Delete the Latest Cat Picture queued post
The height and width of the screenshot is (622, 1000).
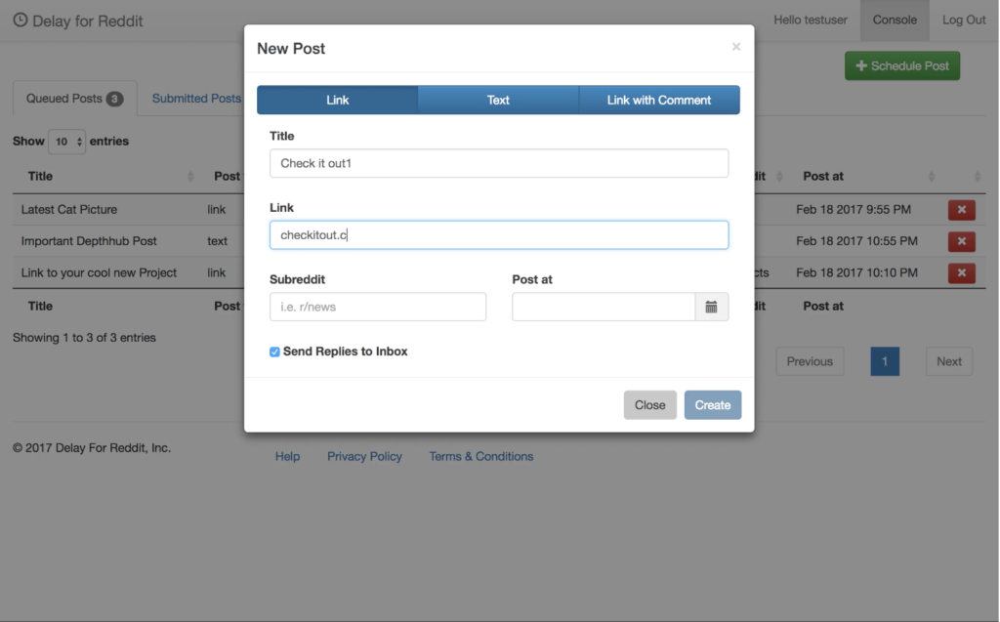click(962, 210)
